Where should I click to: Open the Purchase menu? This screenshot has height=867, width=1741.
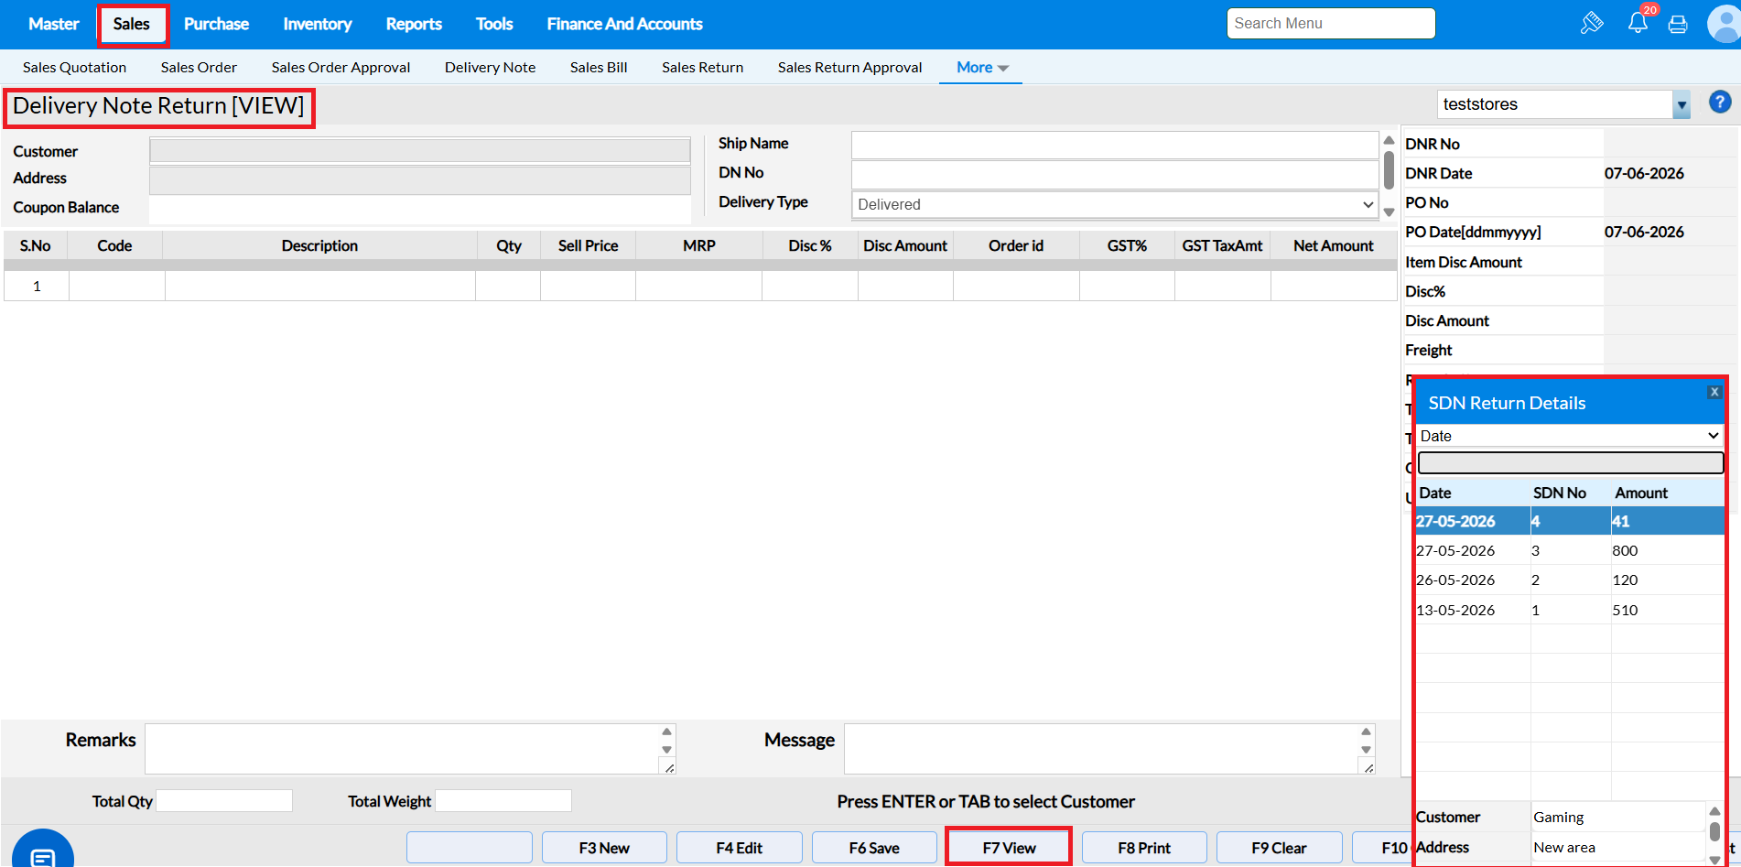tap(216, 24)
